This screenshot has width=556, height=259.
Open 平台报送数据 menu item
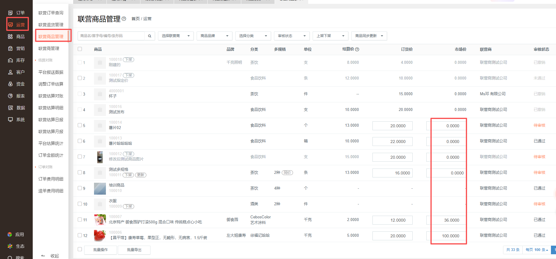[x=51, y=72]
